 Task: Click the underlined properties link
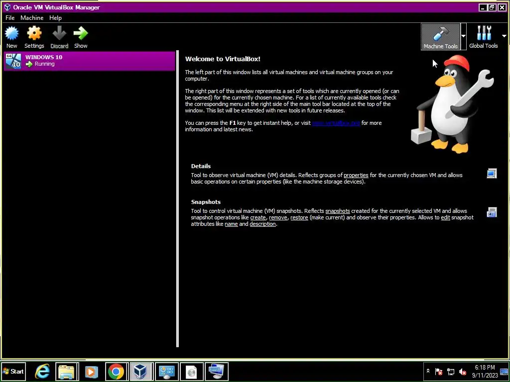click(356, 175)
